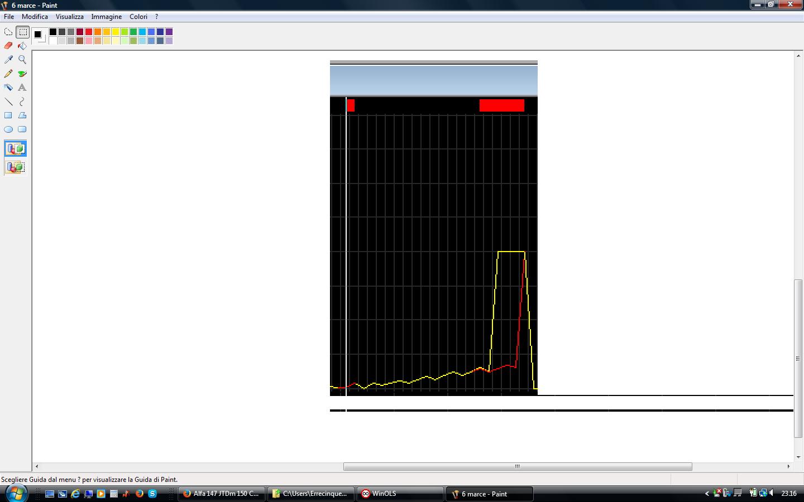Viewport: 804px width, 502px height.
Task: Expand hidden system tray icons arrow
Action: pos(707,494)
